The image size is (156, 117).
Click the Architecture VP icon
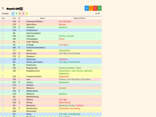tap(19, 30)
